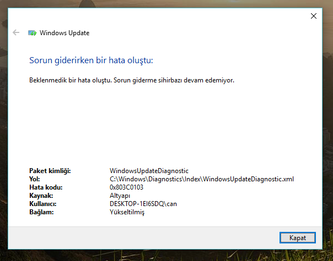Click the Windows Update icon in the header
This screenshot has width=333, height=261.
coord(33,33)
